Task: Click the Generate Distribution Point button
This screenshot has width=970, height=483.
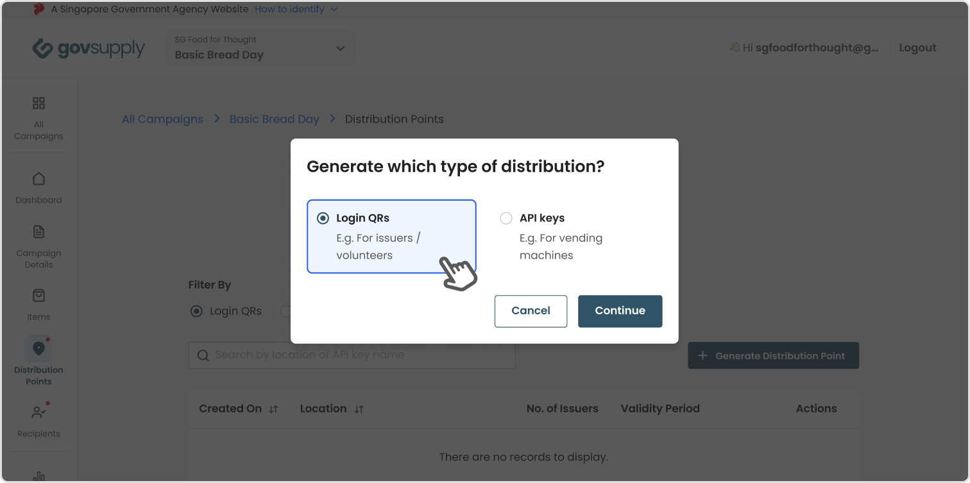Action: point(773,355)
